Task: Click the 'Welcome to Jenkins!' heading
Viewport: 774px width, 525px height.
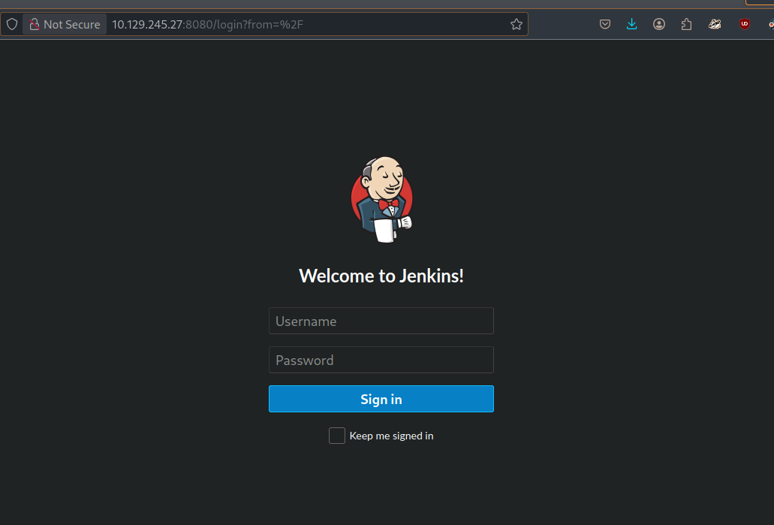Action: point(381,276)
